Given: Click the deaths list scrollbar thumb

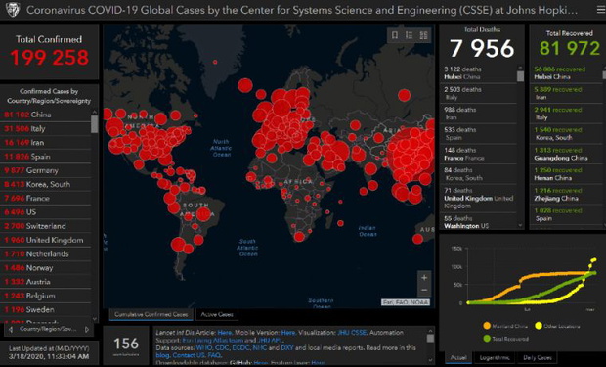Looking at the screenshot, I should tap(520, 76).
